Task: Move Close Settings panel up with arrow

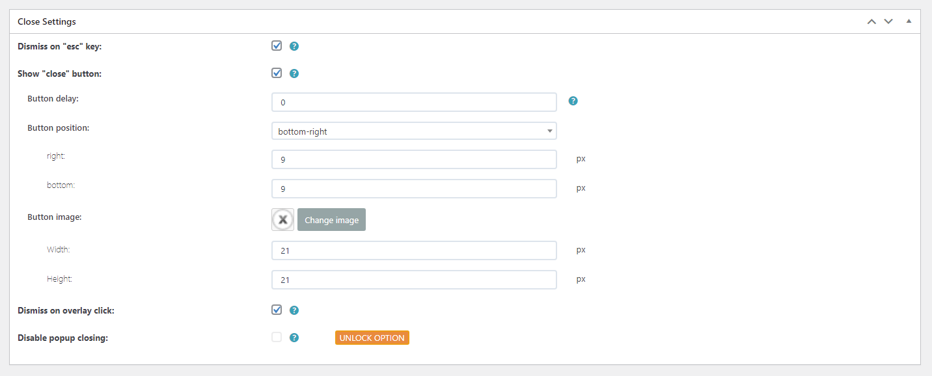Action: [x=871, y=21]
